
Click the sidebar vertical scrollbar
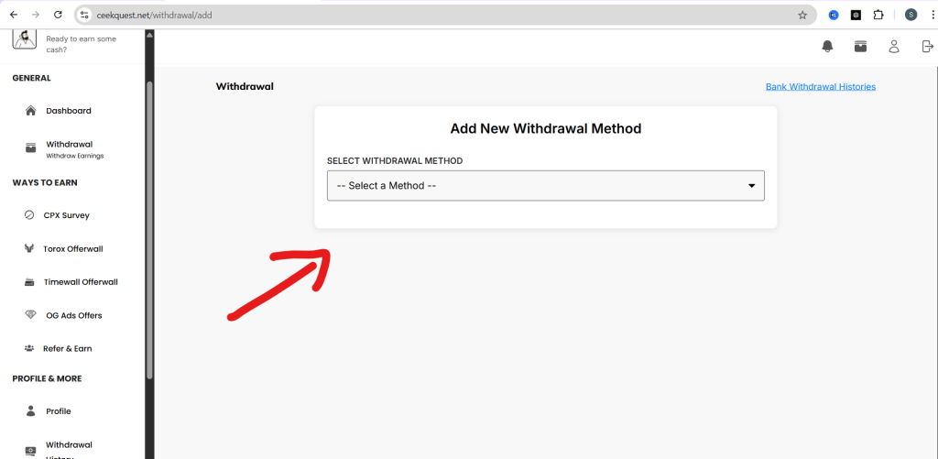point(149,230)
